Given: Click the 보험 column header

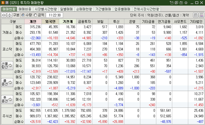Looking at the screenshot, I should click(x=100, y=21).
